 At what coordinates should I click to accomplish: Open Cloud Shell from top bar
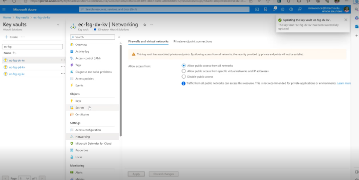pos(257,9)
